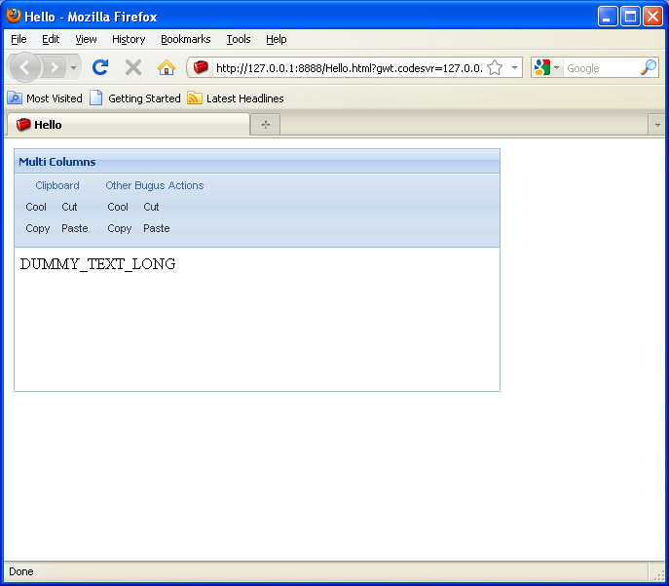Image resolution: width=669 pixels, height=586 pixels.
Task: Bookmark this page with the star icon
Action: click(x=495, y=68)
